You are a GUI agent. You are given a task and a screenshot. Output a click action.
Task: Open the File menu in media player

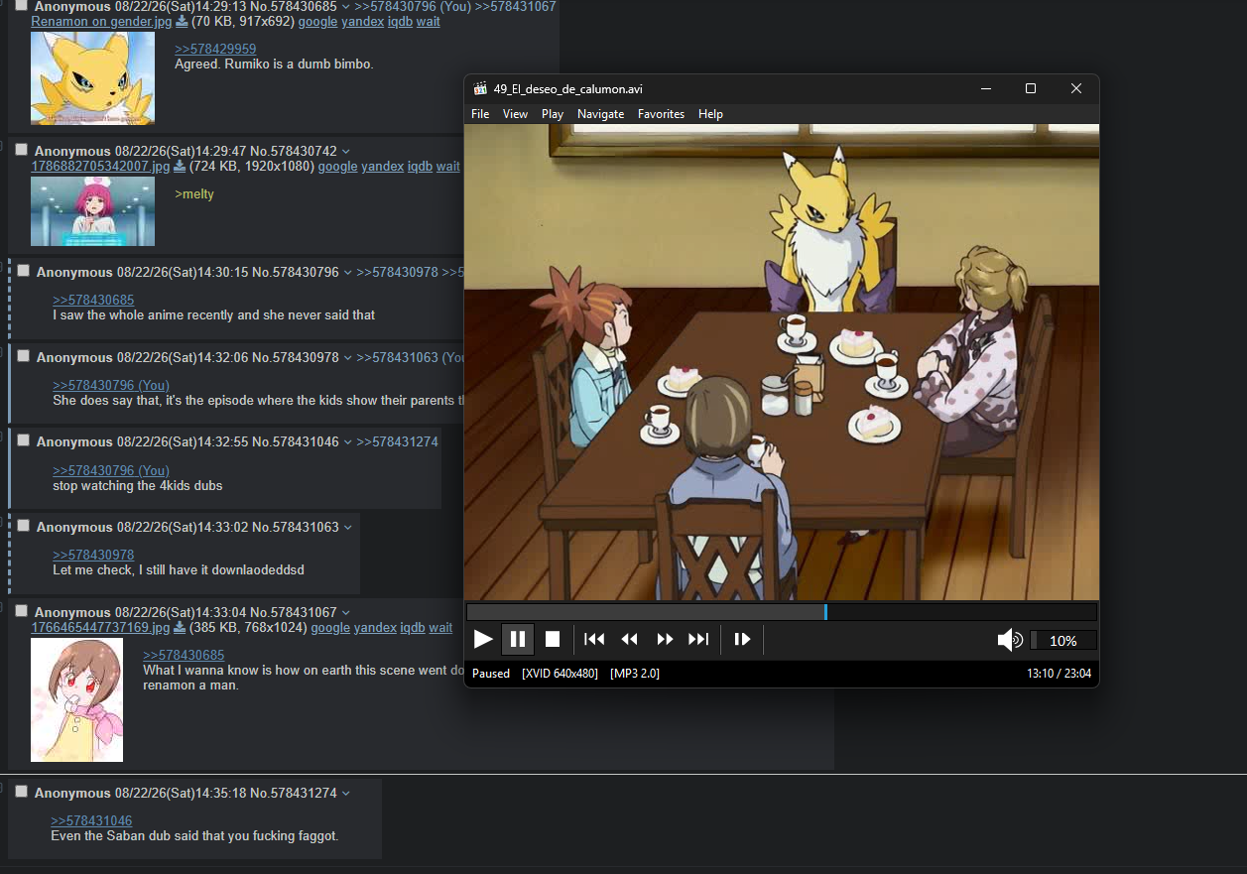[480, 114]
